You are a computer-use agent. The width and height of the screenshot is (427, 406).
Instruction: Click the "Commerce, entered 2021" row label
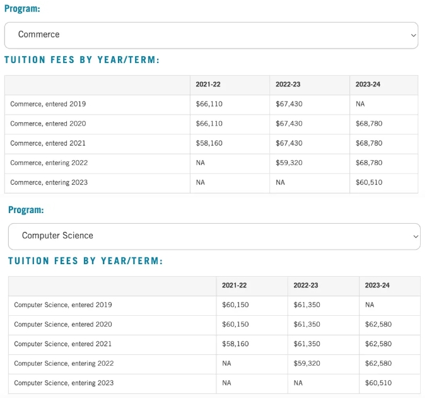[x=48, y=143]
